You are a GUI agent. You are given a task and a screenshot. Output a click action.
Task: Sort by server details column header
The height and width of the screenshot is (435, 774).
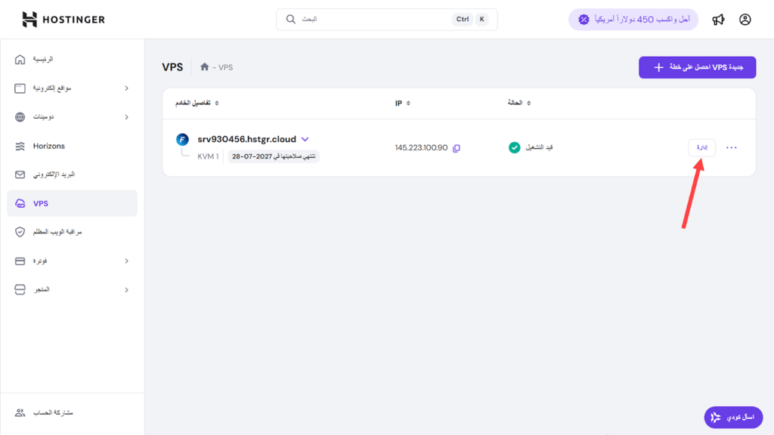[197, 103]
